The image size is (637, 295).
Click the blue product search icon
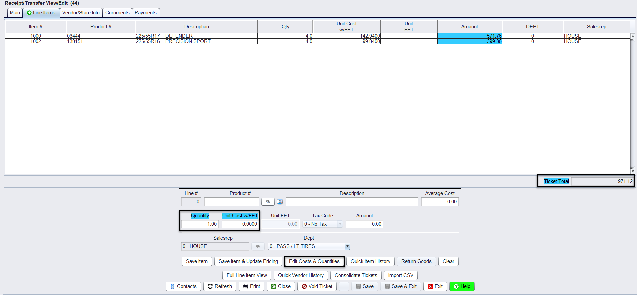(x=280, y=202)
